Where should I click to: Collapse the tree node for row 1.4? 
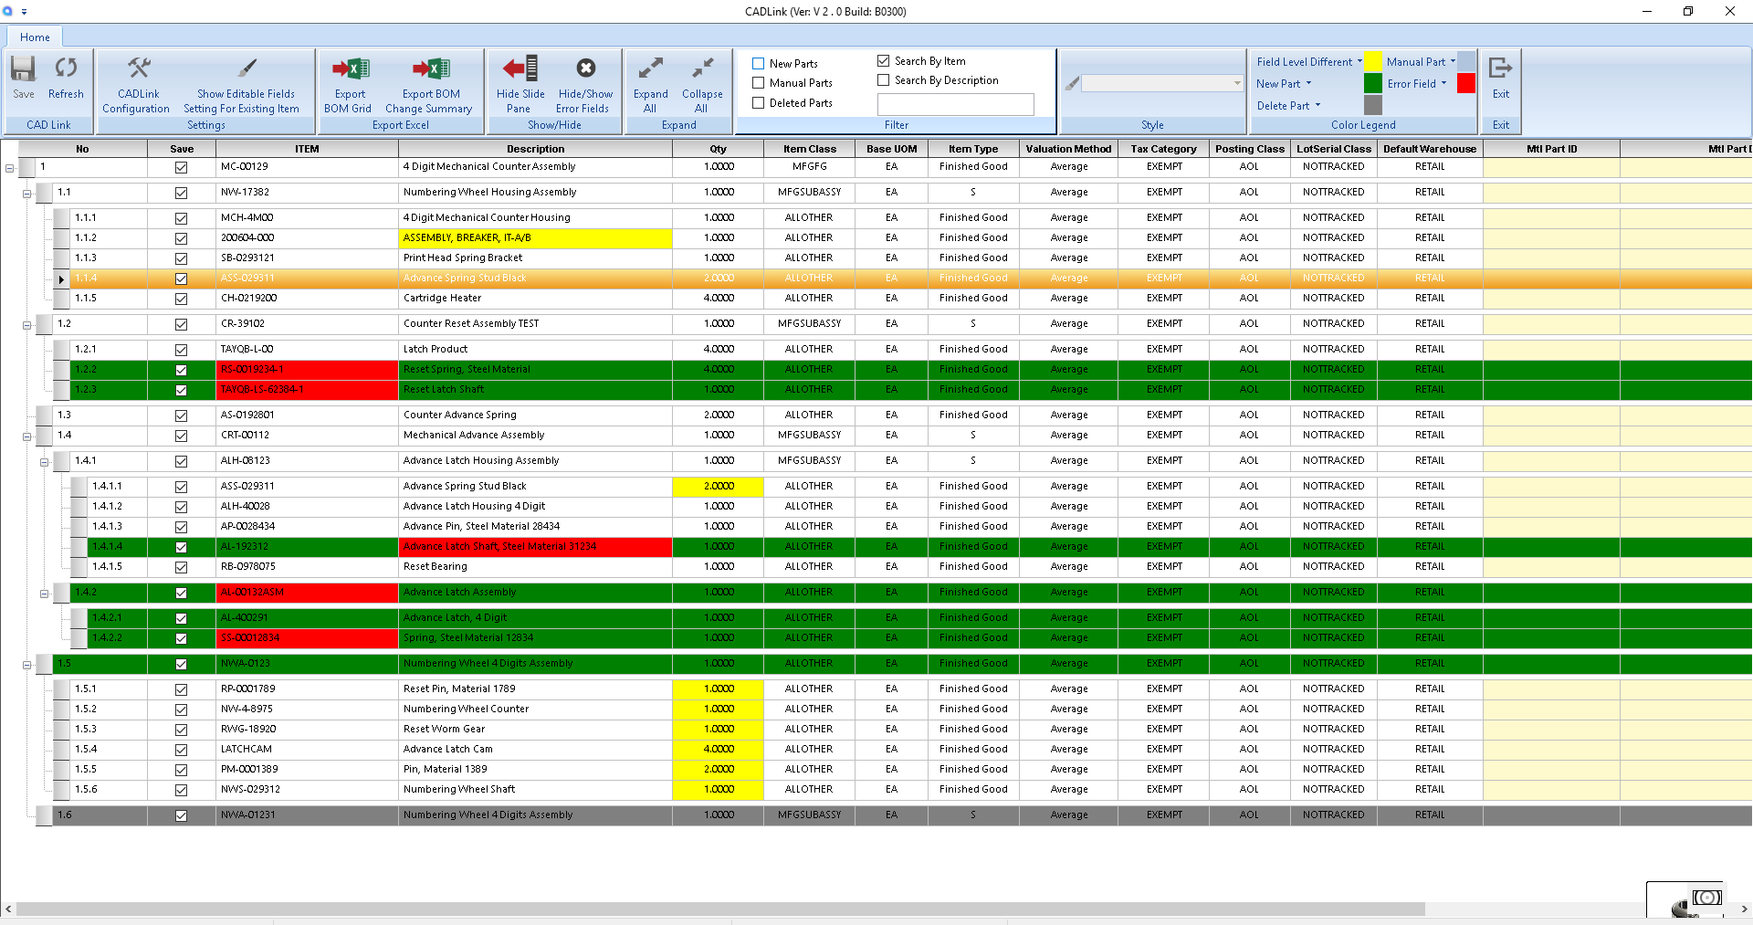tap(27, 436)
